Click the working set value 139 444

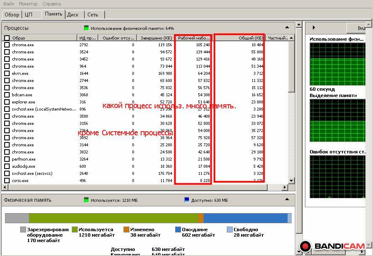pos(203,52)
